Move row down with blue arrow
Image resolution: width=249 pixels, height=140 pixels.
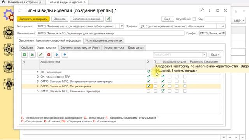pos(65,54)
